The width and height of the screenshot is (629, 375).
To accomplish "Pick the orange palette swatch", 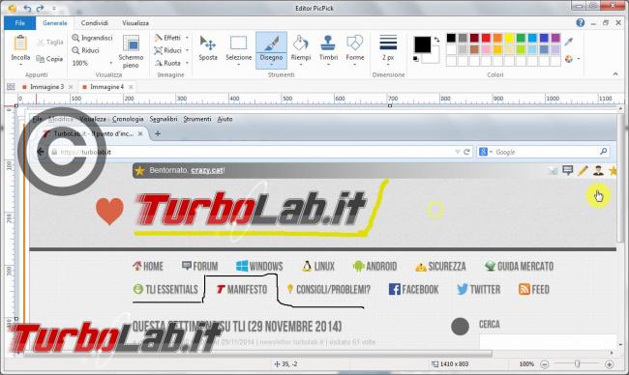I will point(497,38).
